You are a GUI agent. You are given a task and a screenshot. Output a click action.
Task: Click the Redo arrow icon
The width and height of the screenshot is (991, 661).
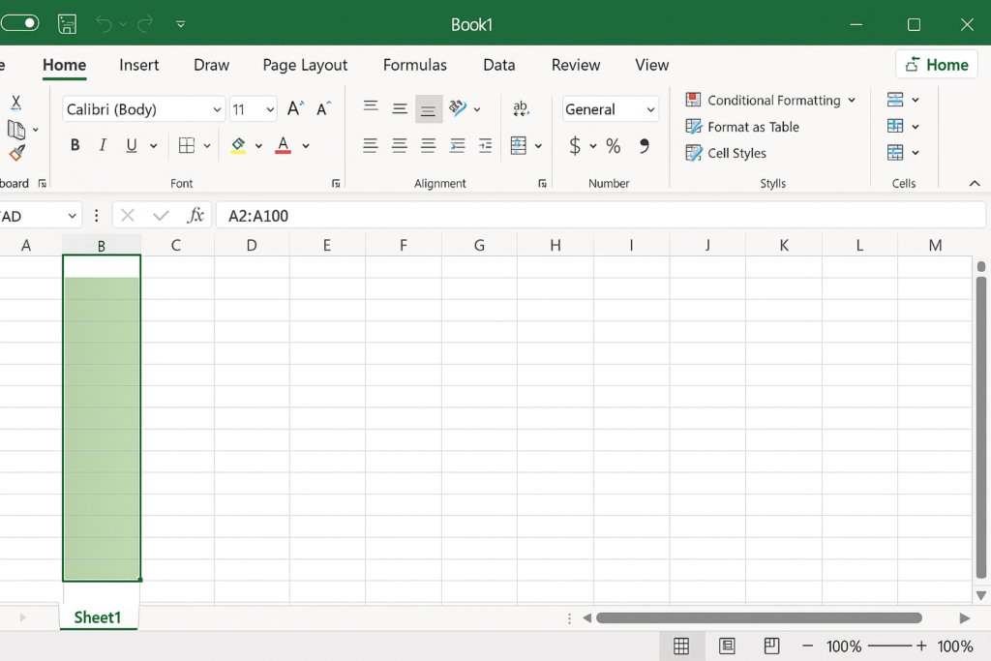(145, 24)
